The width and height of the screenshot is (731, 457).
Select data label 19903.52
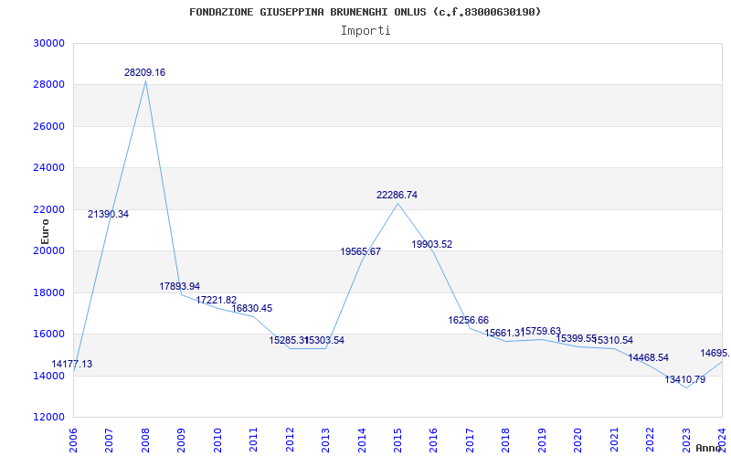tap(431, 244)
